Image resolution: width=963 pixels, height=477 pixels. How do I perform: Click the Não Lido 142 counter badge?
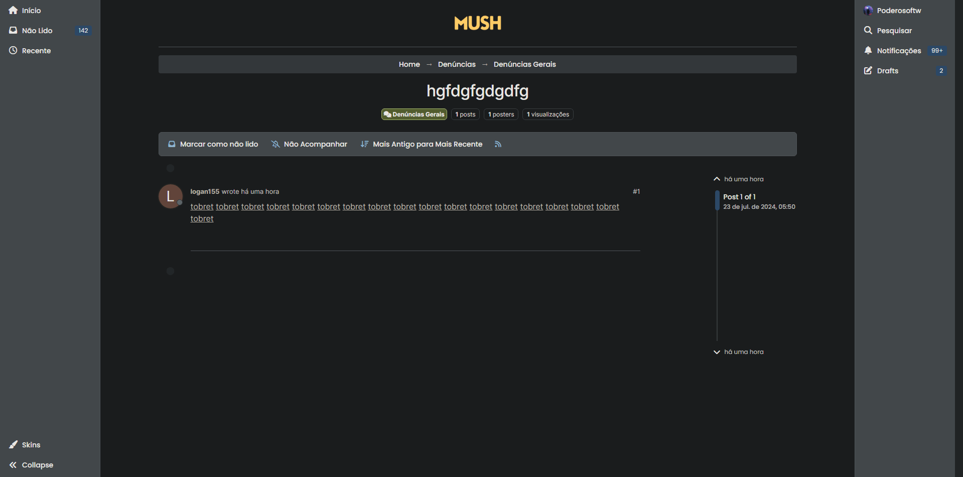click(x=83, y=31)
